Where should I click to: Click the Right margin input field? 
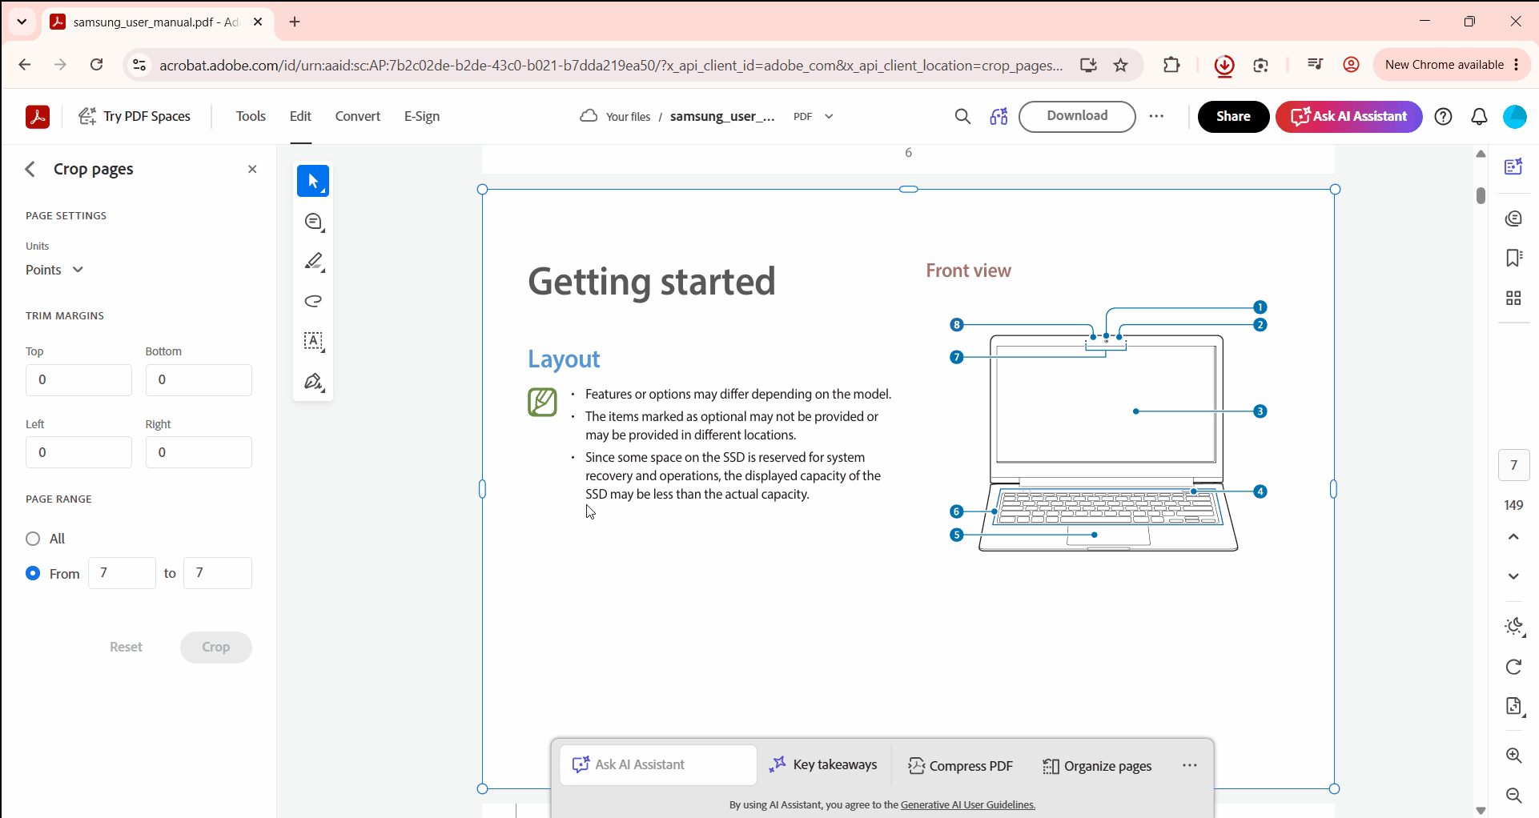[199, 452]
